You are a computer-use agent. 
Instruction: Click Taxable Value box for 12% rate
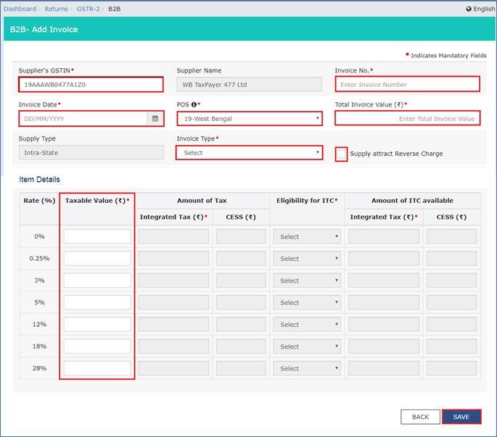97,324
